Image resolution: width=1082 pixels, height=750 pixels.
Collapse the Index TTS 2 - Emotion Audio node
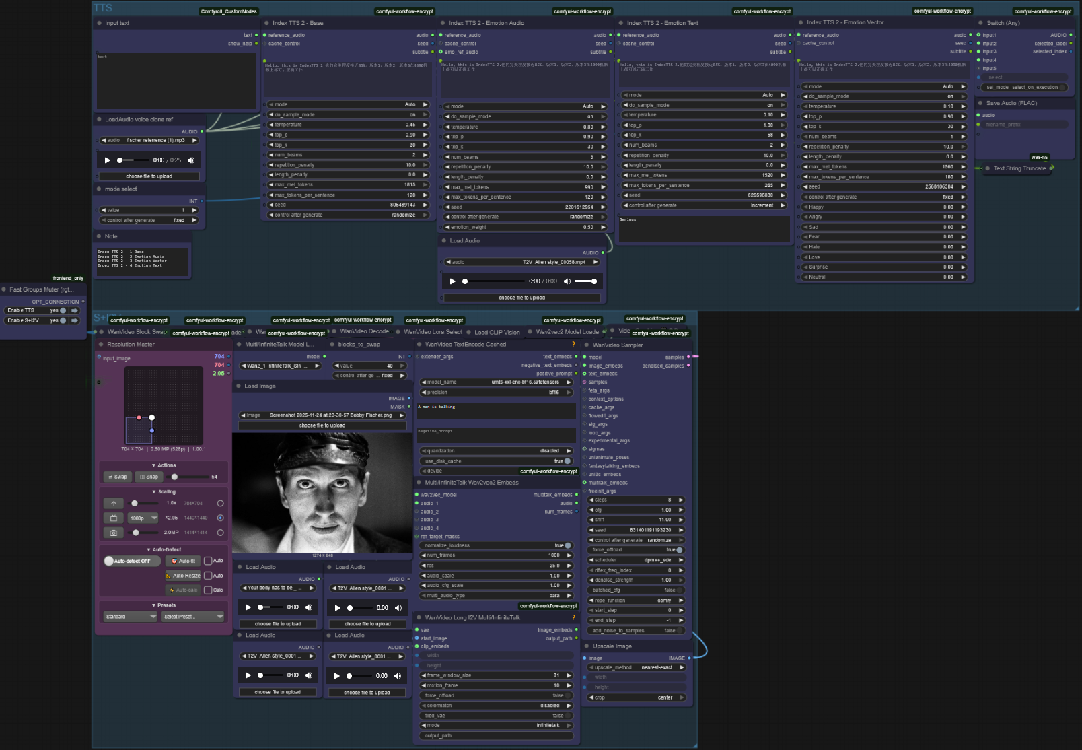click(443, 23)
